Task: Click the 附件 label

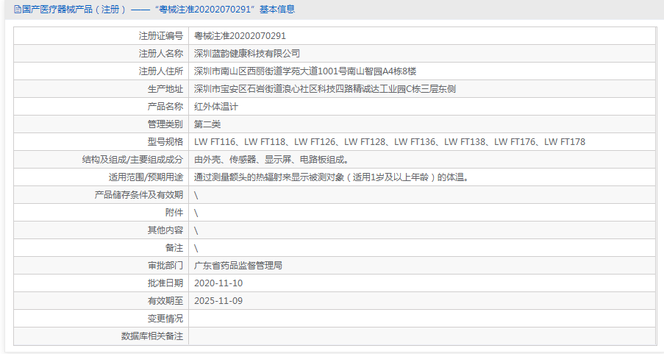Action: (174, 213)
